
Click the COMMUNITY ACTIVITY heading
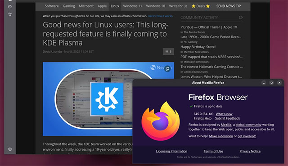point(199,18)
